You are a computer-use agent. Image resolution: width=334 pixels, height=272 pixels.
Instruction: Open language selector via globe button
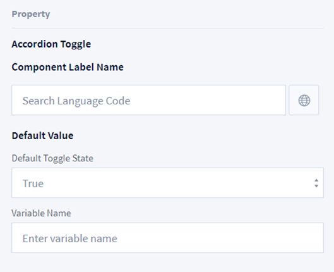pyautogui.click(x=304, y=100)
